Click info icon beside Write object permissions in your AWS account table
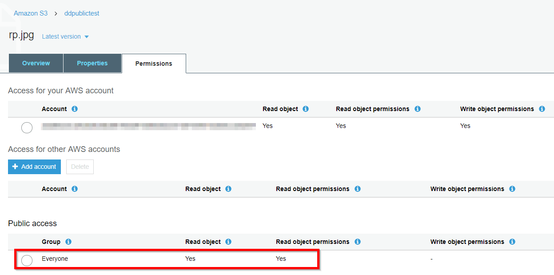This screenshot has height=275, width=554. tap(542, 109)
